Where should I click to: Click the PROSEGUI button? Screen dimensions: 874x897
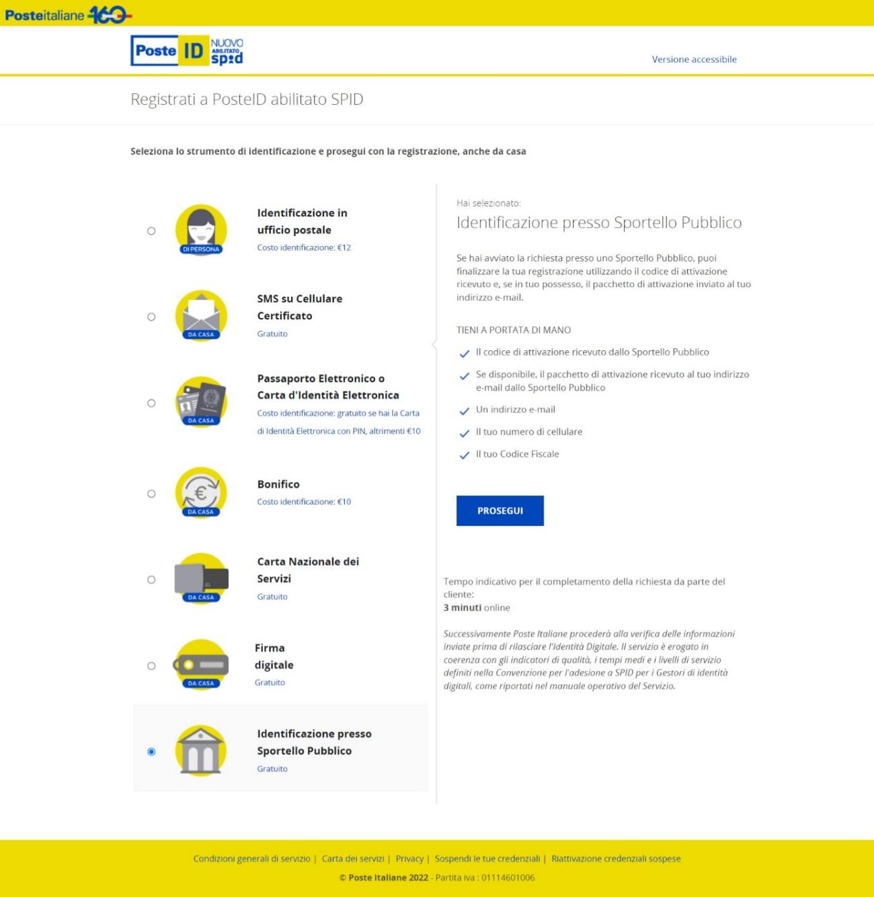(x=500, y=510)
